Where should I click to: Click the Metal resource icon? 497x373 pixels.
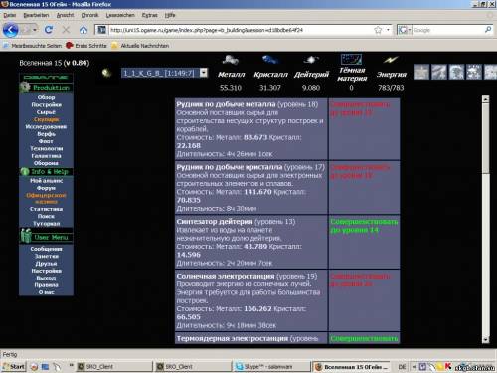(231, 61)
